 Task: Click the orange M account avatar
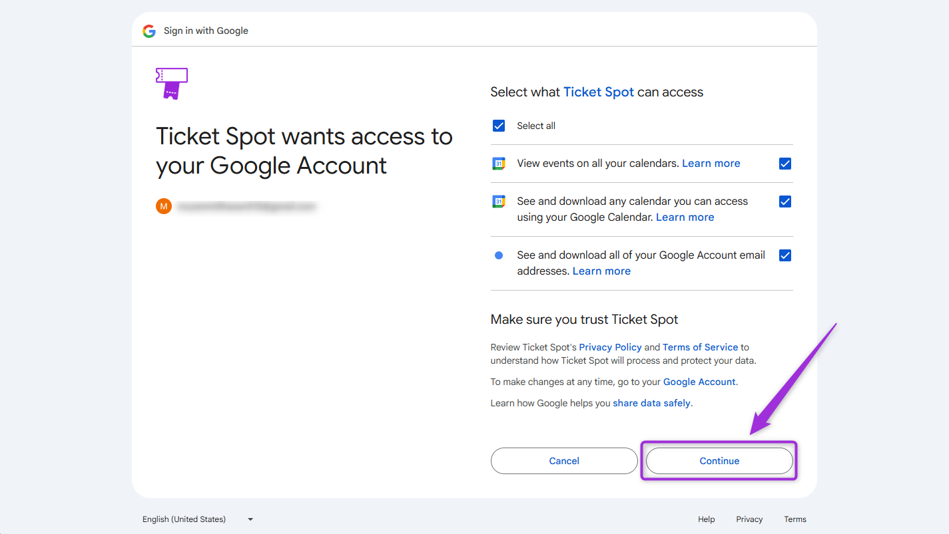[164, 206]
